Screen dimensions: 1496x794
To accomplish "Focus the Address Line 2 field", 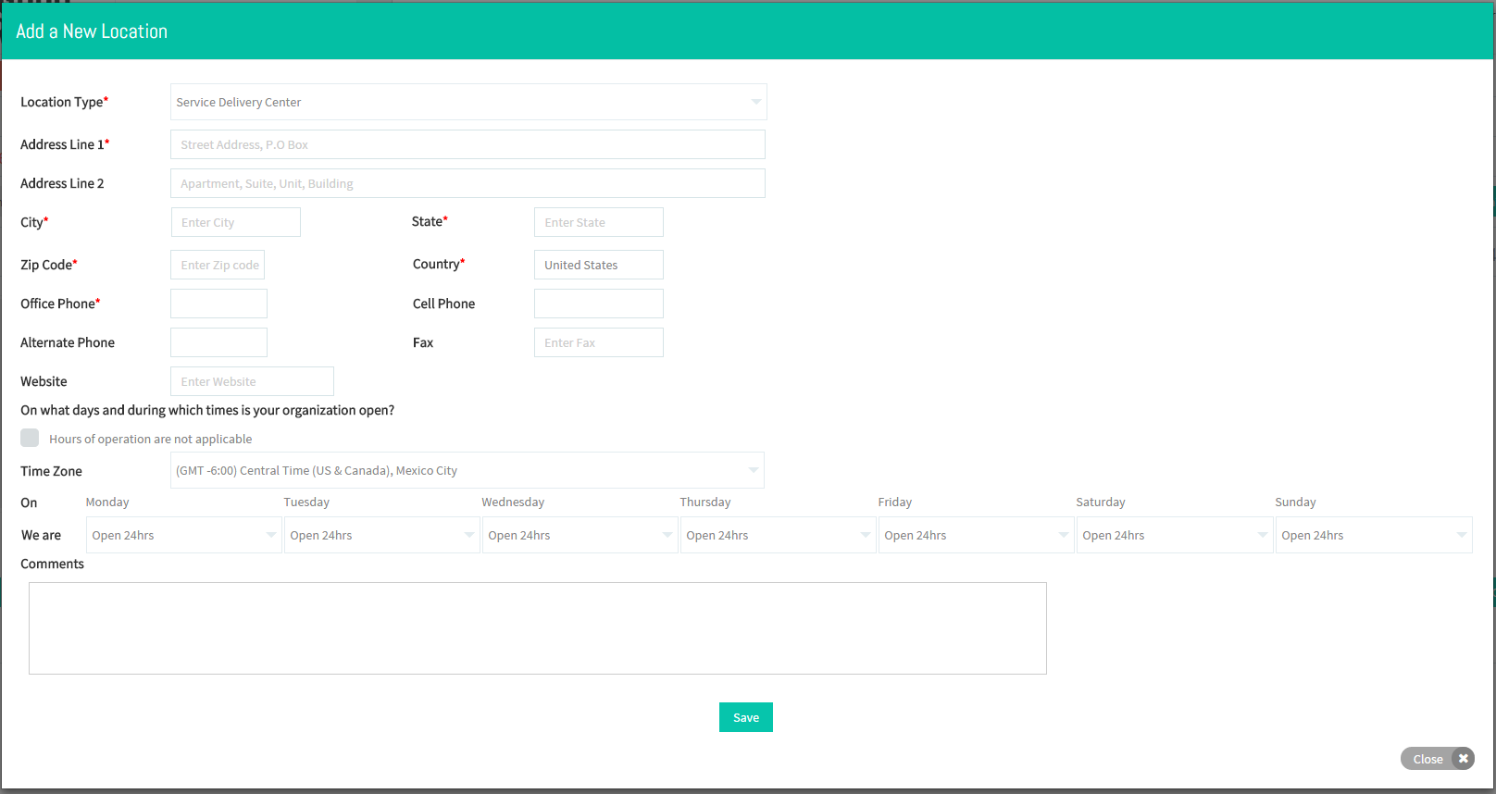I will pos(467,183).
